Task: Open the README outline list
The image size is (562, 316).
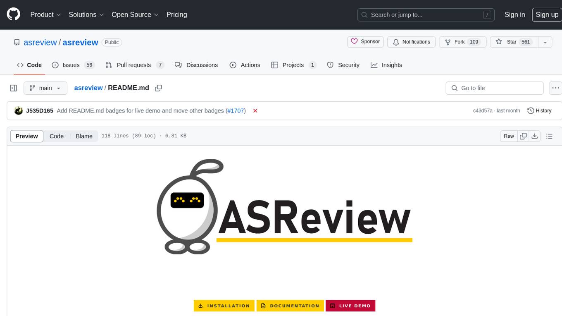Action: (549, 136)
